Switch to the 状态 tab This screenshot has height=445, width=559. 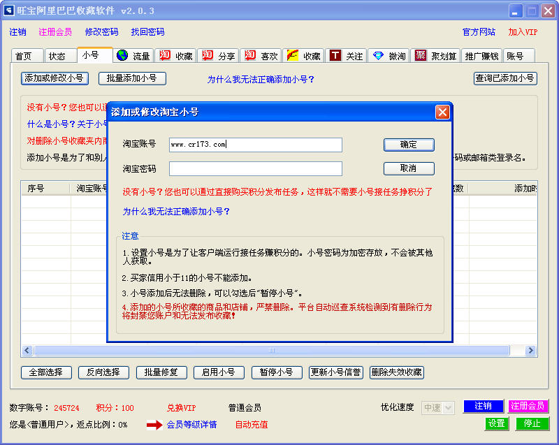60,56
